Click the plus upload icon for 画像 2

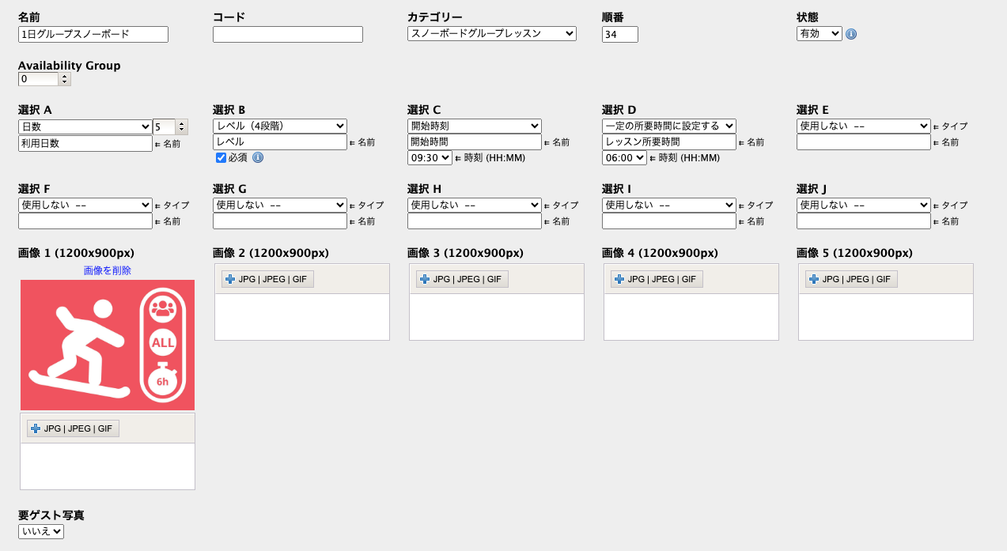[x=229, y=279]
